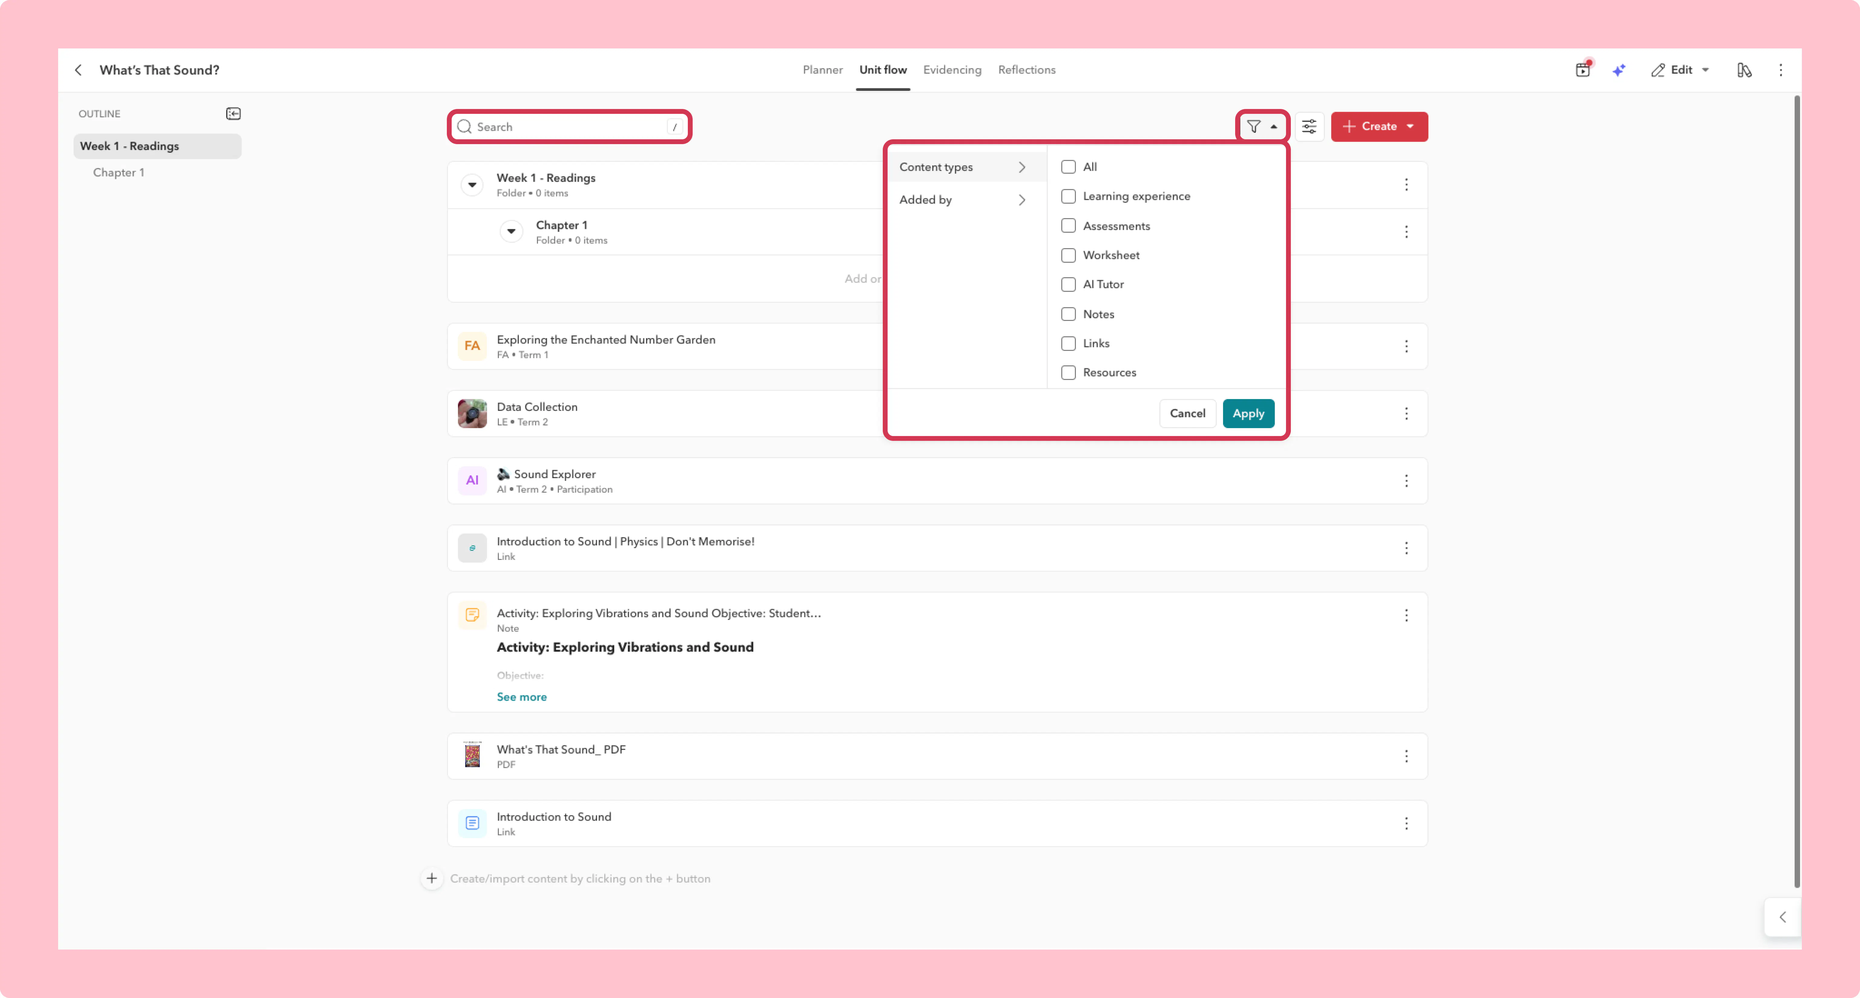Open more options for Sound Explorer
The image size is (1860, 998).
(x=1407, y=481)
